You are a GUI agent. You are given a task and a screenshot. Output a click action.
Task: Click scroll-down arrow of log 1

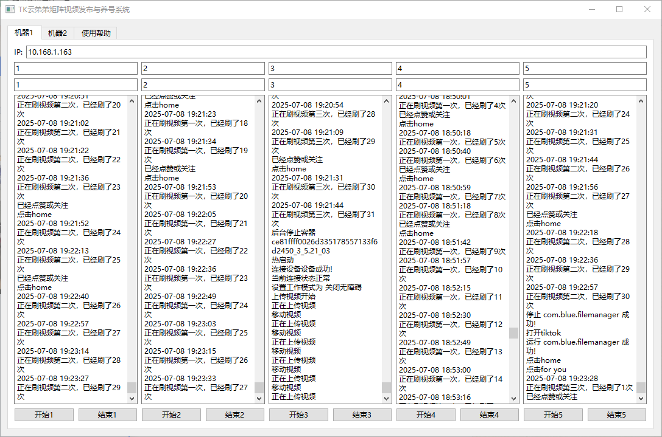[132, 398]
